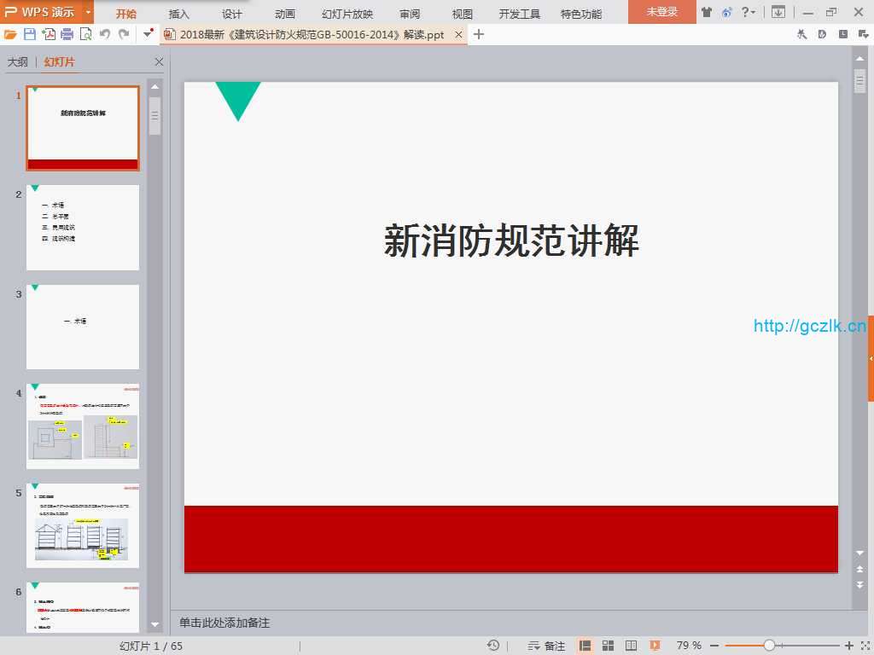Click the fit-to-window icon beside zoom
874x655 pixels.
[x=862, y=646]
